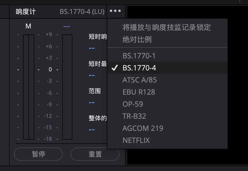Viewport: 248px width, 171px height.
Task: Click the 短时响 short-term loudness readout
Action: (92, 48)
